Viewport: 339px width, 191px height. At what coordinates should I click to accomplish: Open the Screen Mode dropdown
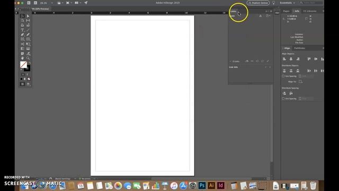pyautogui.click(x=69, y=3)
